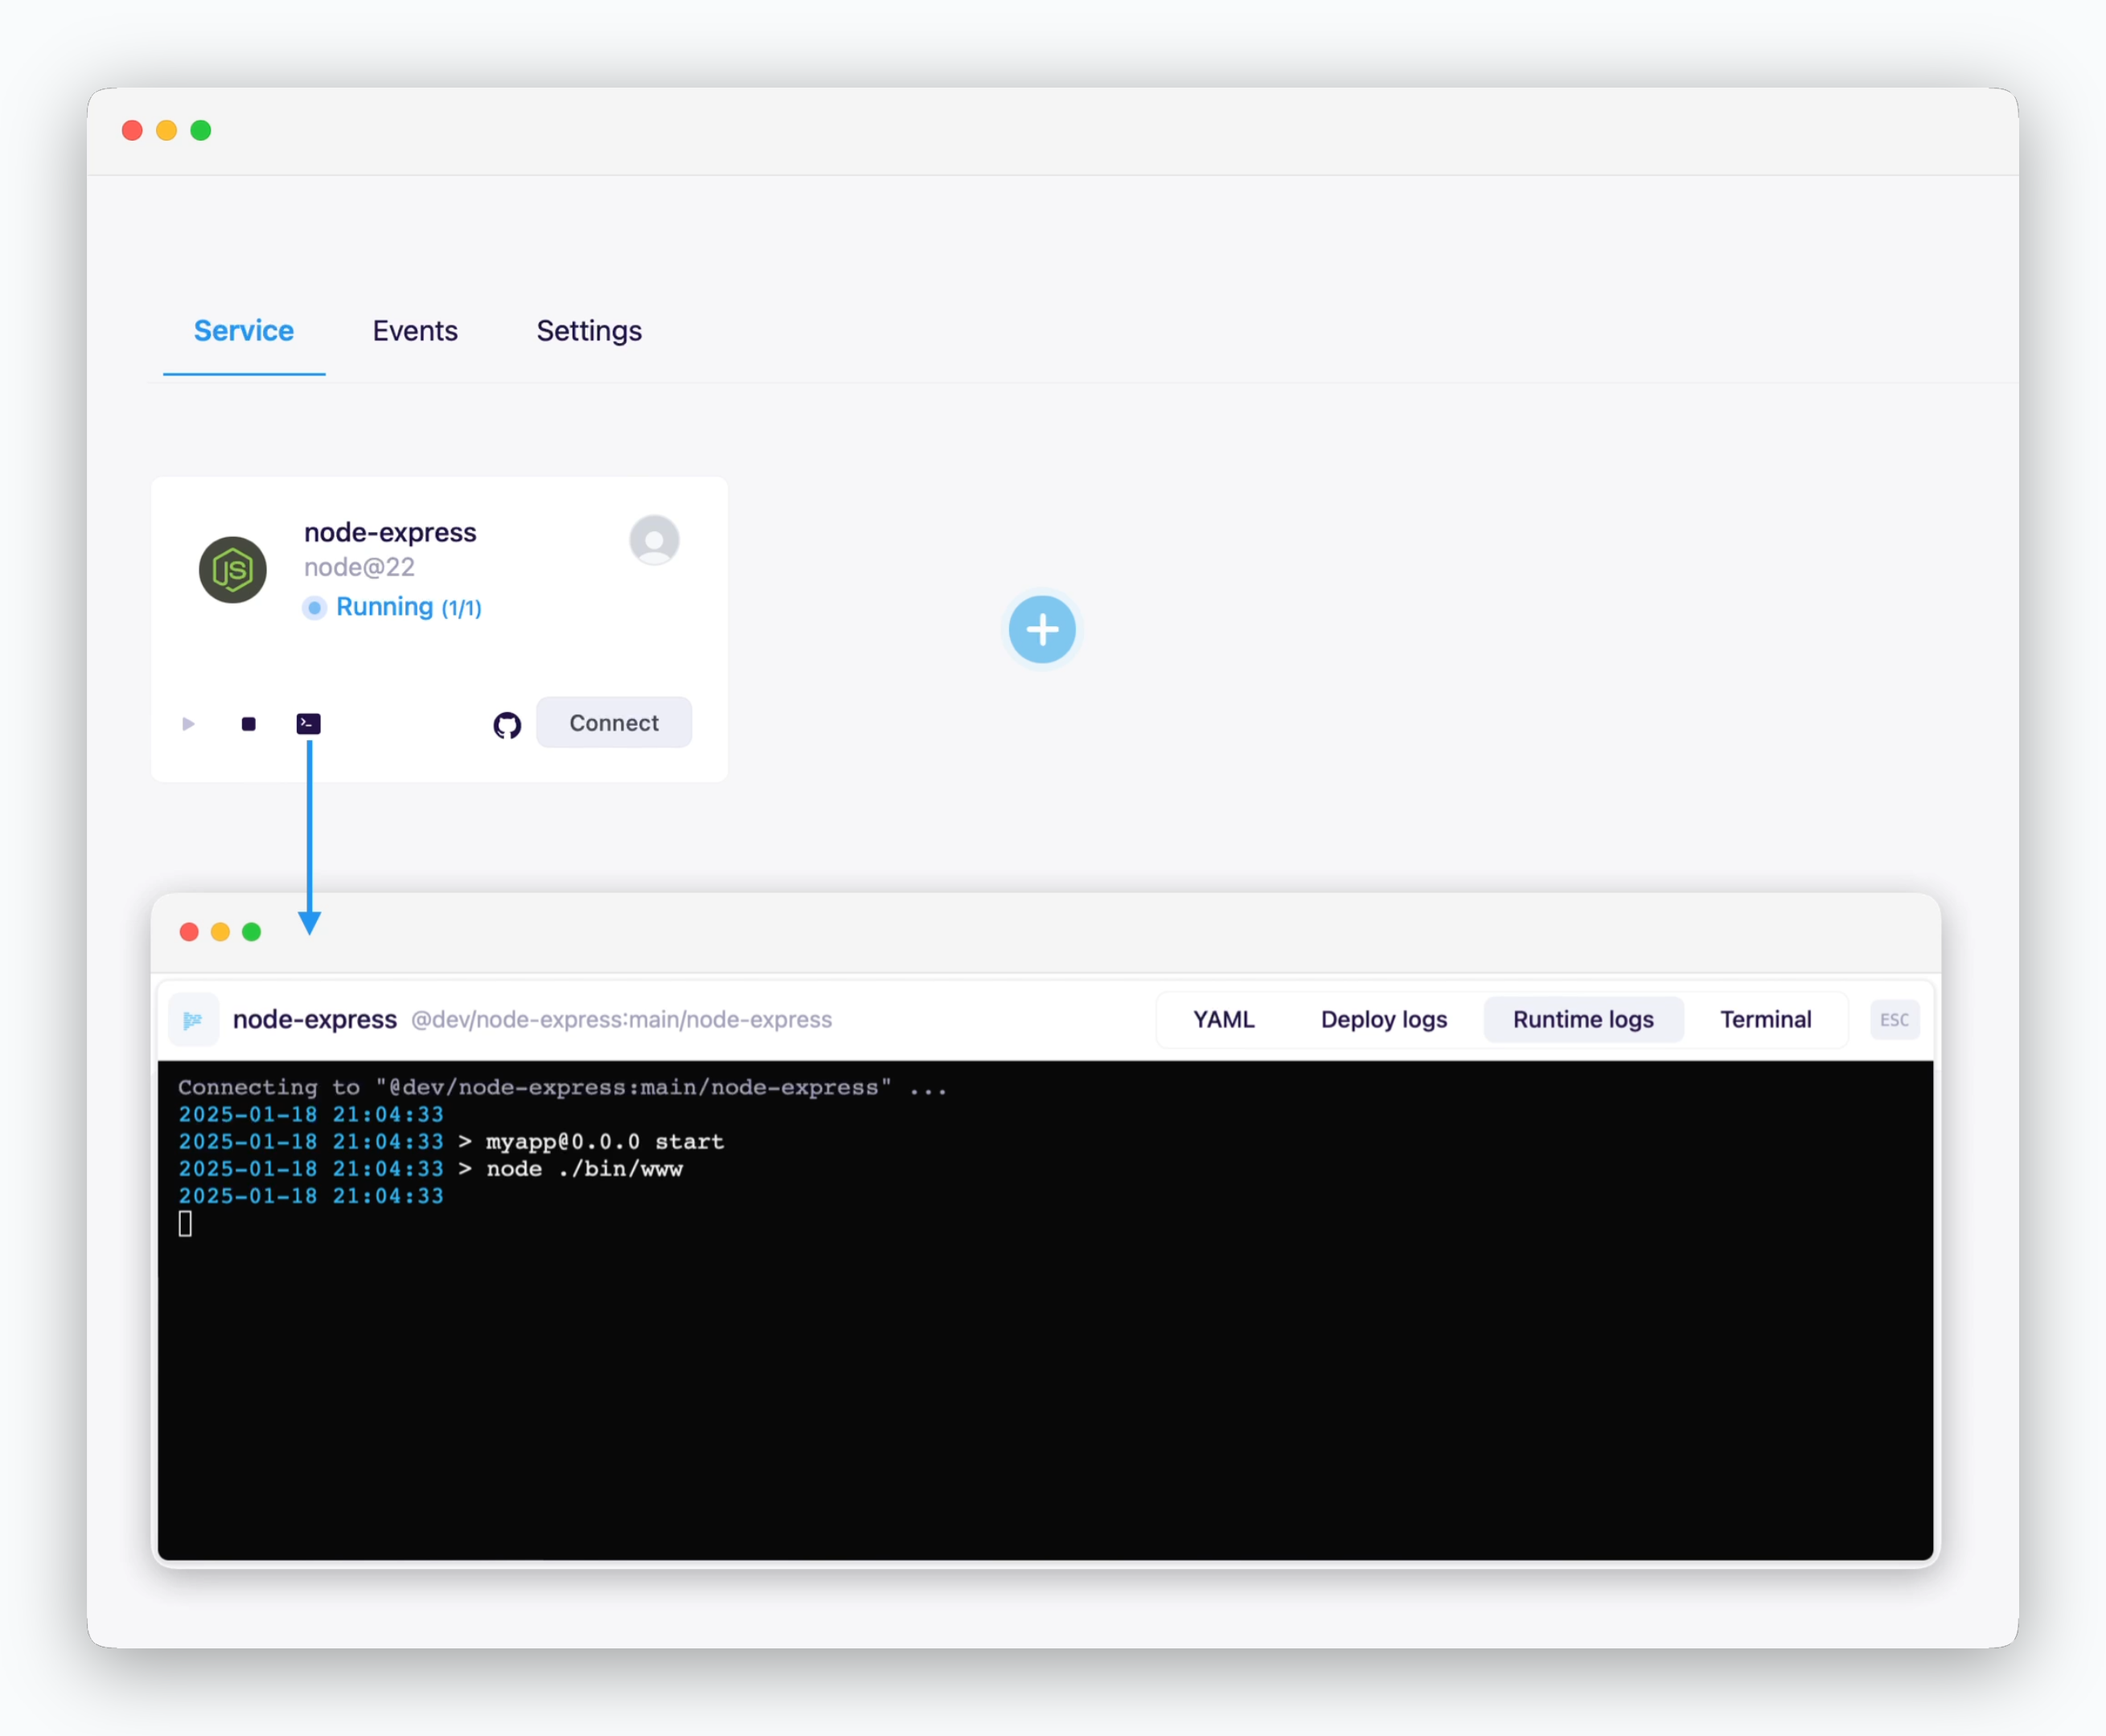The width and height of the screenshot is (2106, 1736).
Task: Open the Settings tab
Action: (x=589, y=331)
